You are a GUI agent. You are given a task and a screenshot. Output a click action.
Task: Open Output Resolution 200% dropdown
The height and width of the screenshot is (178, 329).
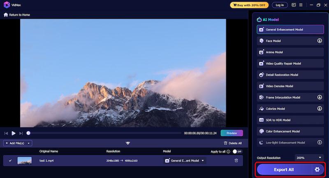coord(309,158)
